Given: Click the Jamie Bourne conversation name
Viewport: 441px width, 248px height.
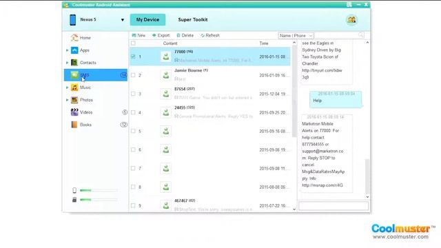Looking at the screenshot, I should click(x=188, y=70).
